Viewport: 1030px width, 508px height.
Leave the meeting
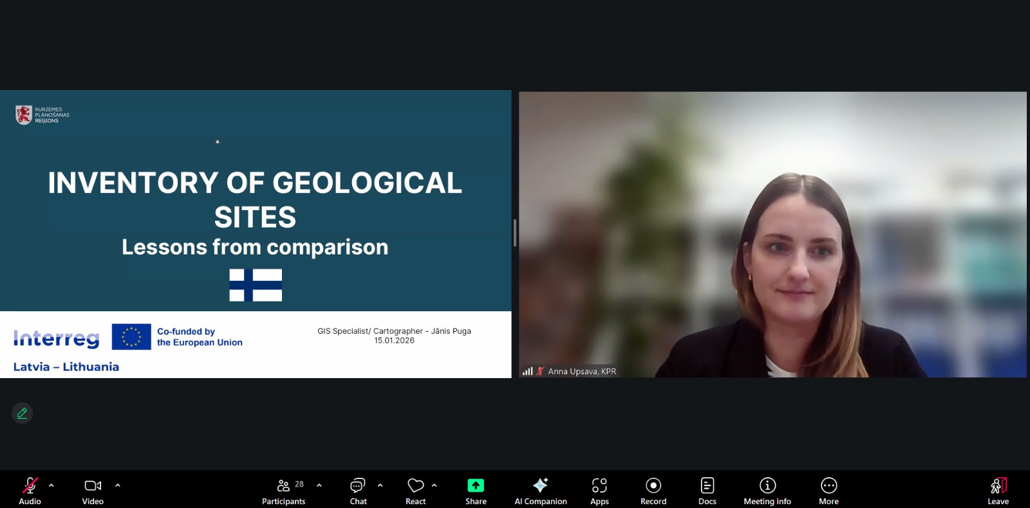[998, 490]
